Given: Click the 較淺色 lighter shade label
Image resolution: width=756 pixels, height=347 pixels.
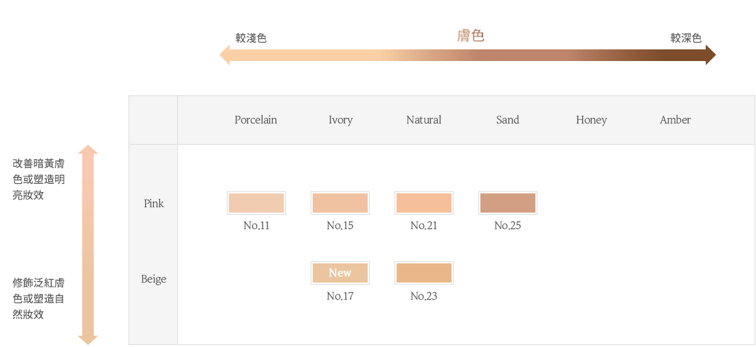Looking at the screenshot, I should click(251, 38).
